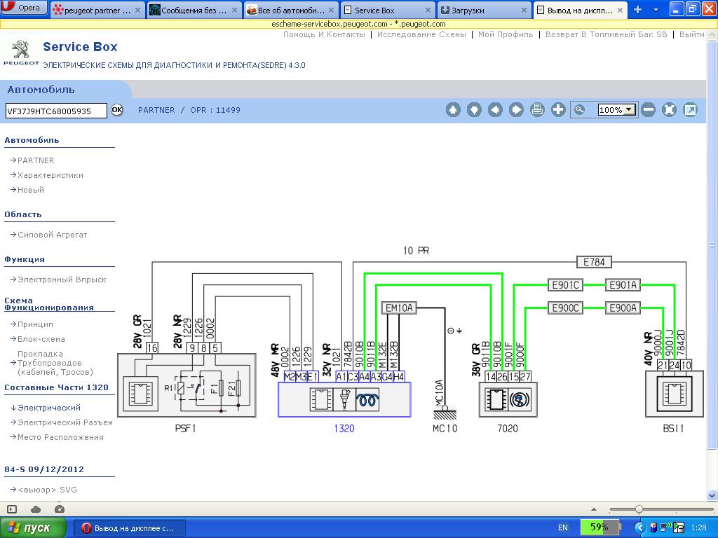Open tab list dropdown arrow
718x538 pixels.
(656, 10)
